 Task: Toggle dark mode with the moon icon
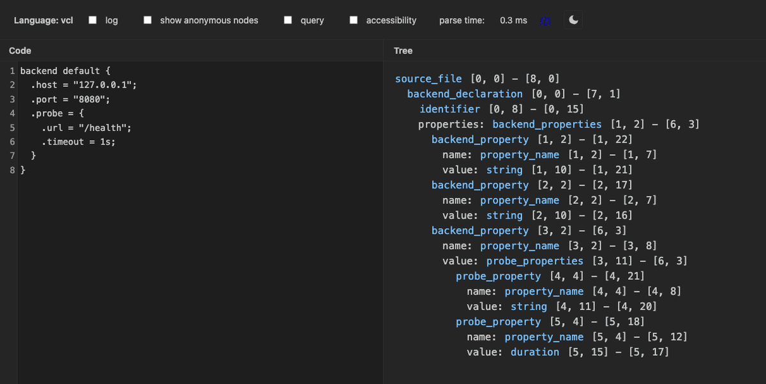[573, 20]
